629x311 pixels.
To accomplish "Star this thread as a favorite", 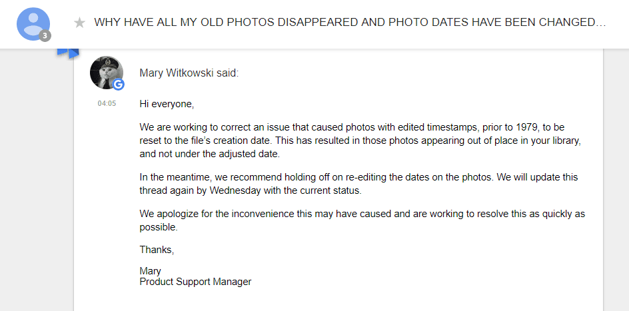I will 80,23.
